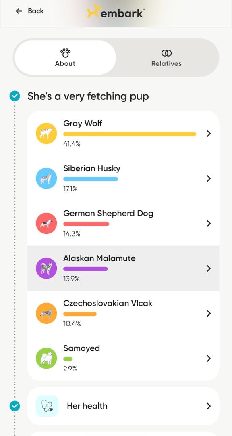Click the checkmark next to fetching pup heading

click(x=14, y=96)
